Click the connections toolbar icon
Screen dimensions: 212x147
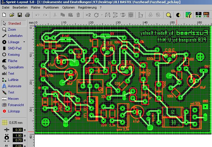140,15
